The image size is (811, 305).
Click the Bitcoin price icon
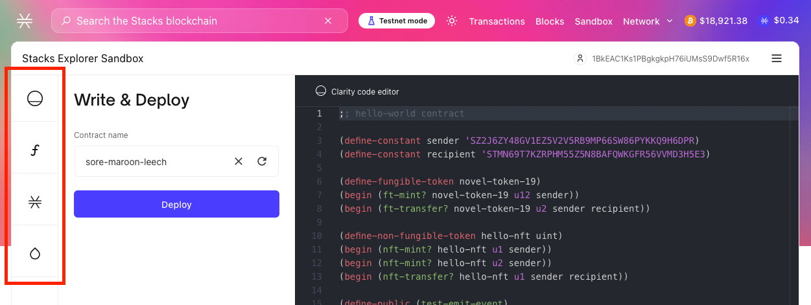tap(690, 21)
